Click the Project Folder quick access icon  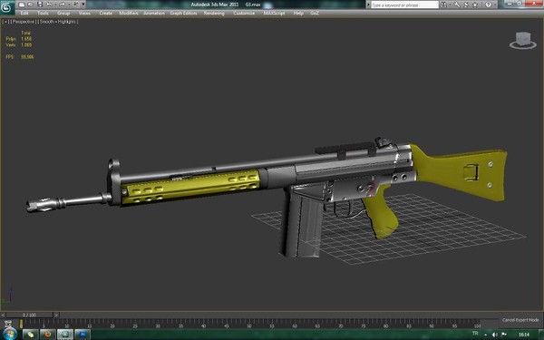[75, 5]
